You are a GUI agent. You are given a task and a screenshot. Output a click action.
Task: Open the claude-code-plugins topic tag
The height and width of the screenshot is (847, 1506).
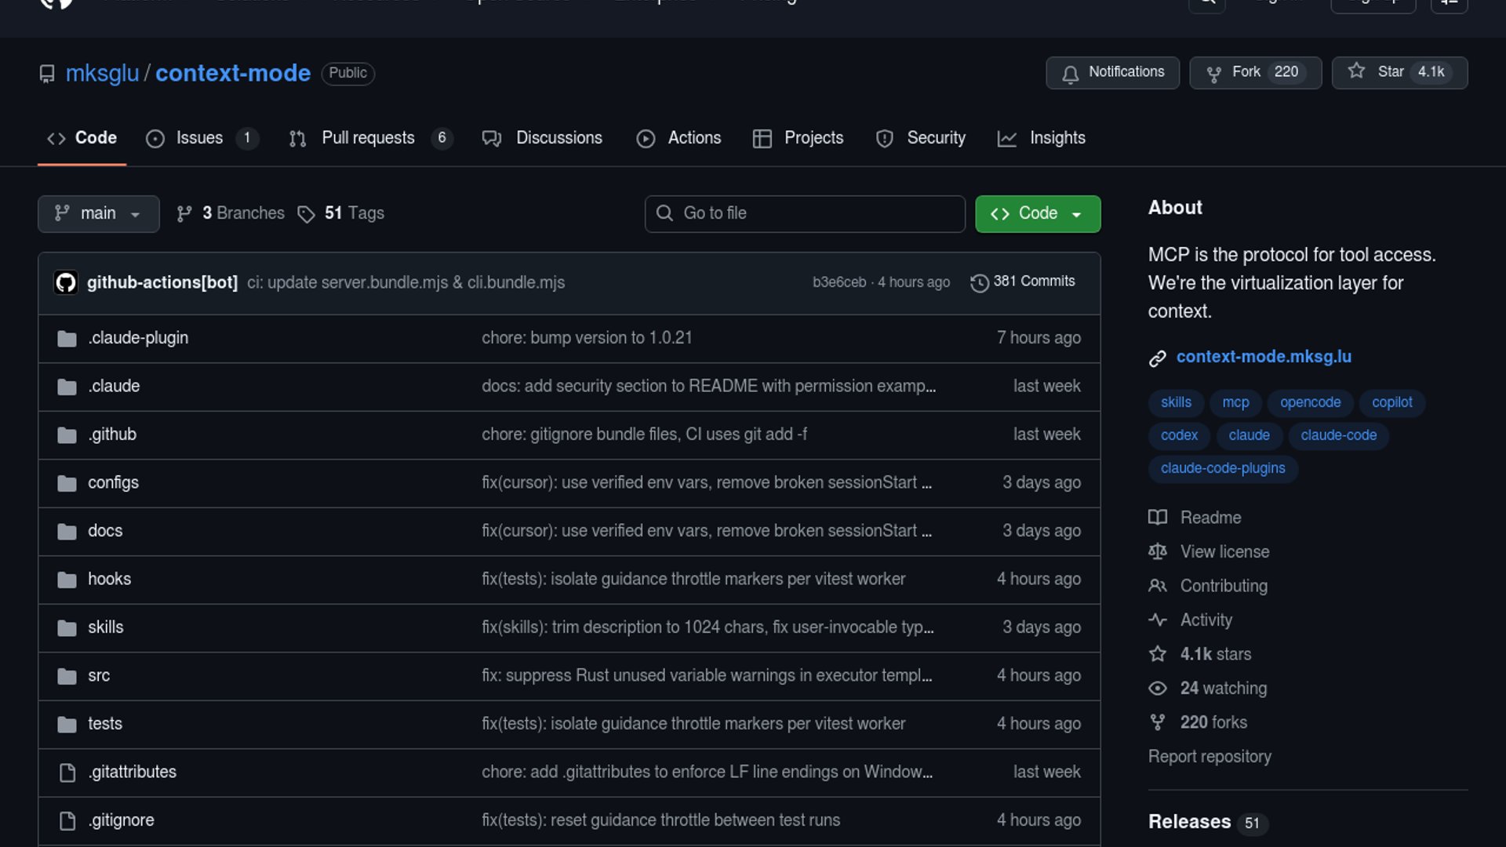(1222, 468)
